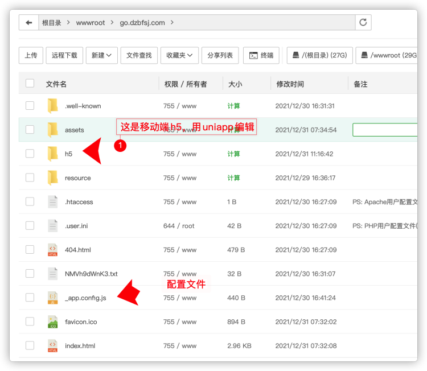The image size is (427, 371).
Task: Click the NMVh9dWnK3.txt file icon
Action: [52, 274]
